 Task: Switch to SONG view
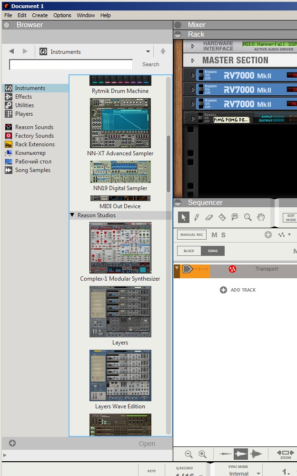213,251
